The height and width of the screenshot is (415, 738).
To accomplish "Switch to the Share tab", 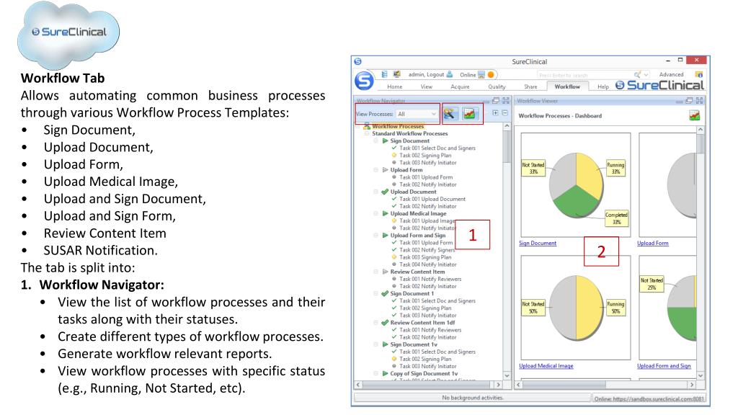I will [x=530, y=86].
